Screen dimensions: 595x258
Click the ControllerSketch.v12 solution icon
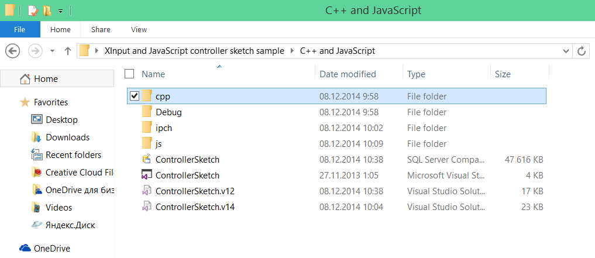pos(147,191)
